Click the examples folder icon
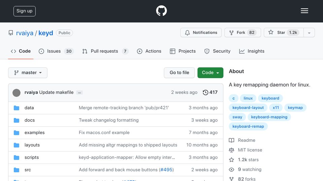Screen dimensions: 323x181 point(16,133)
